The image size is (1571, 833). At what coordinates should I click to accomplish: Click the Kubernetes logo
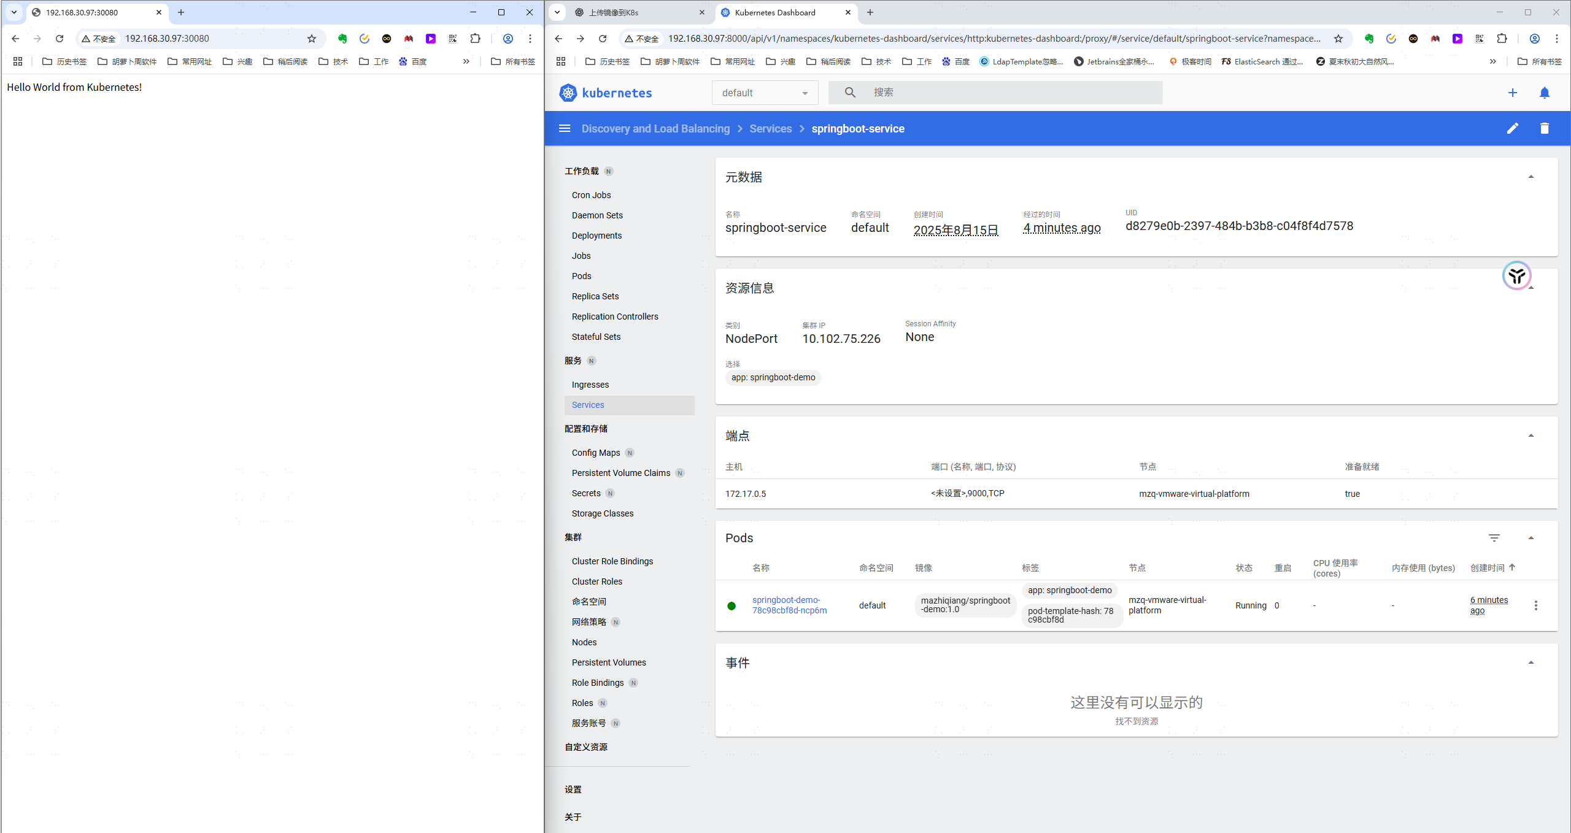568,93
